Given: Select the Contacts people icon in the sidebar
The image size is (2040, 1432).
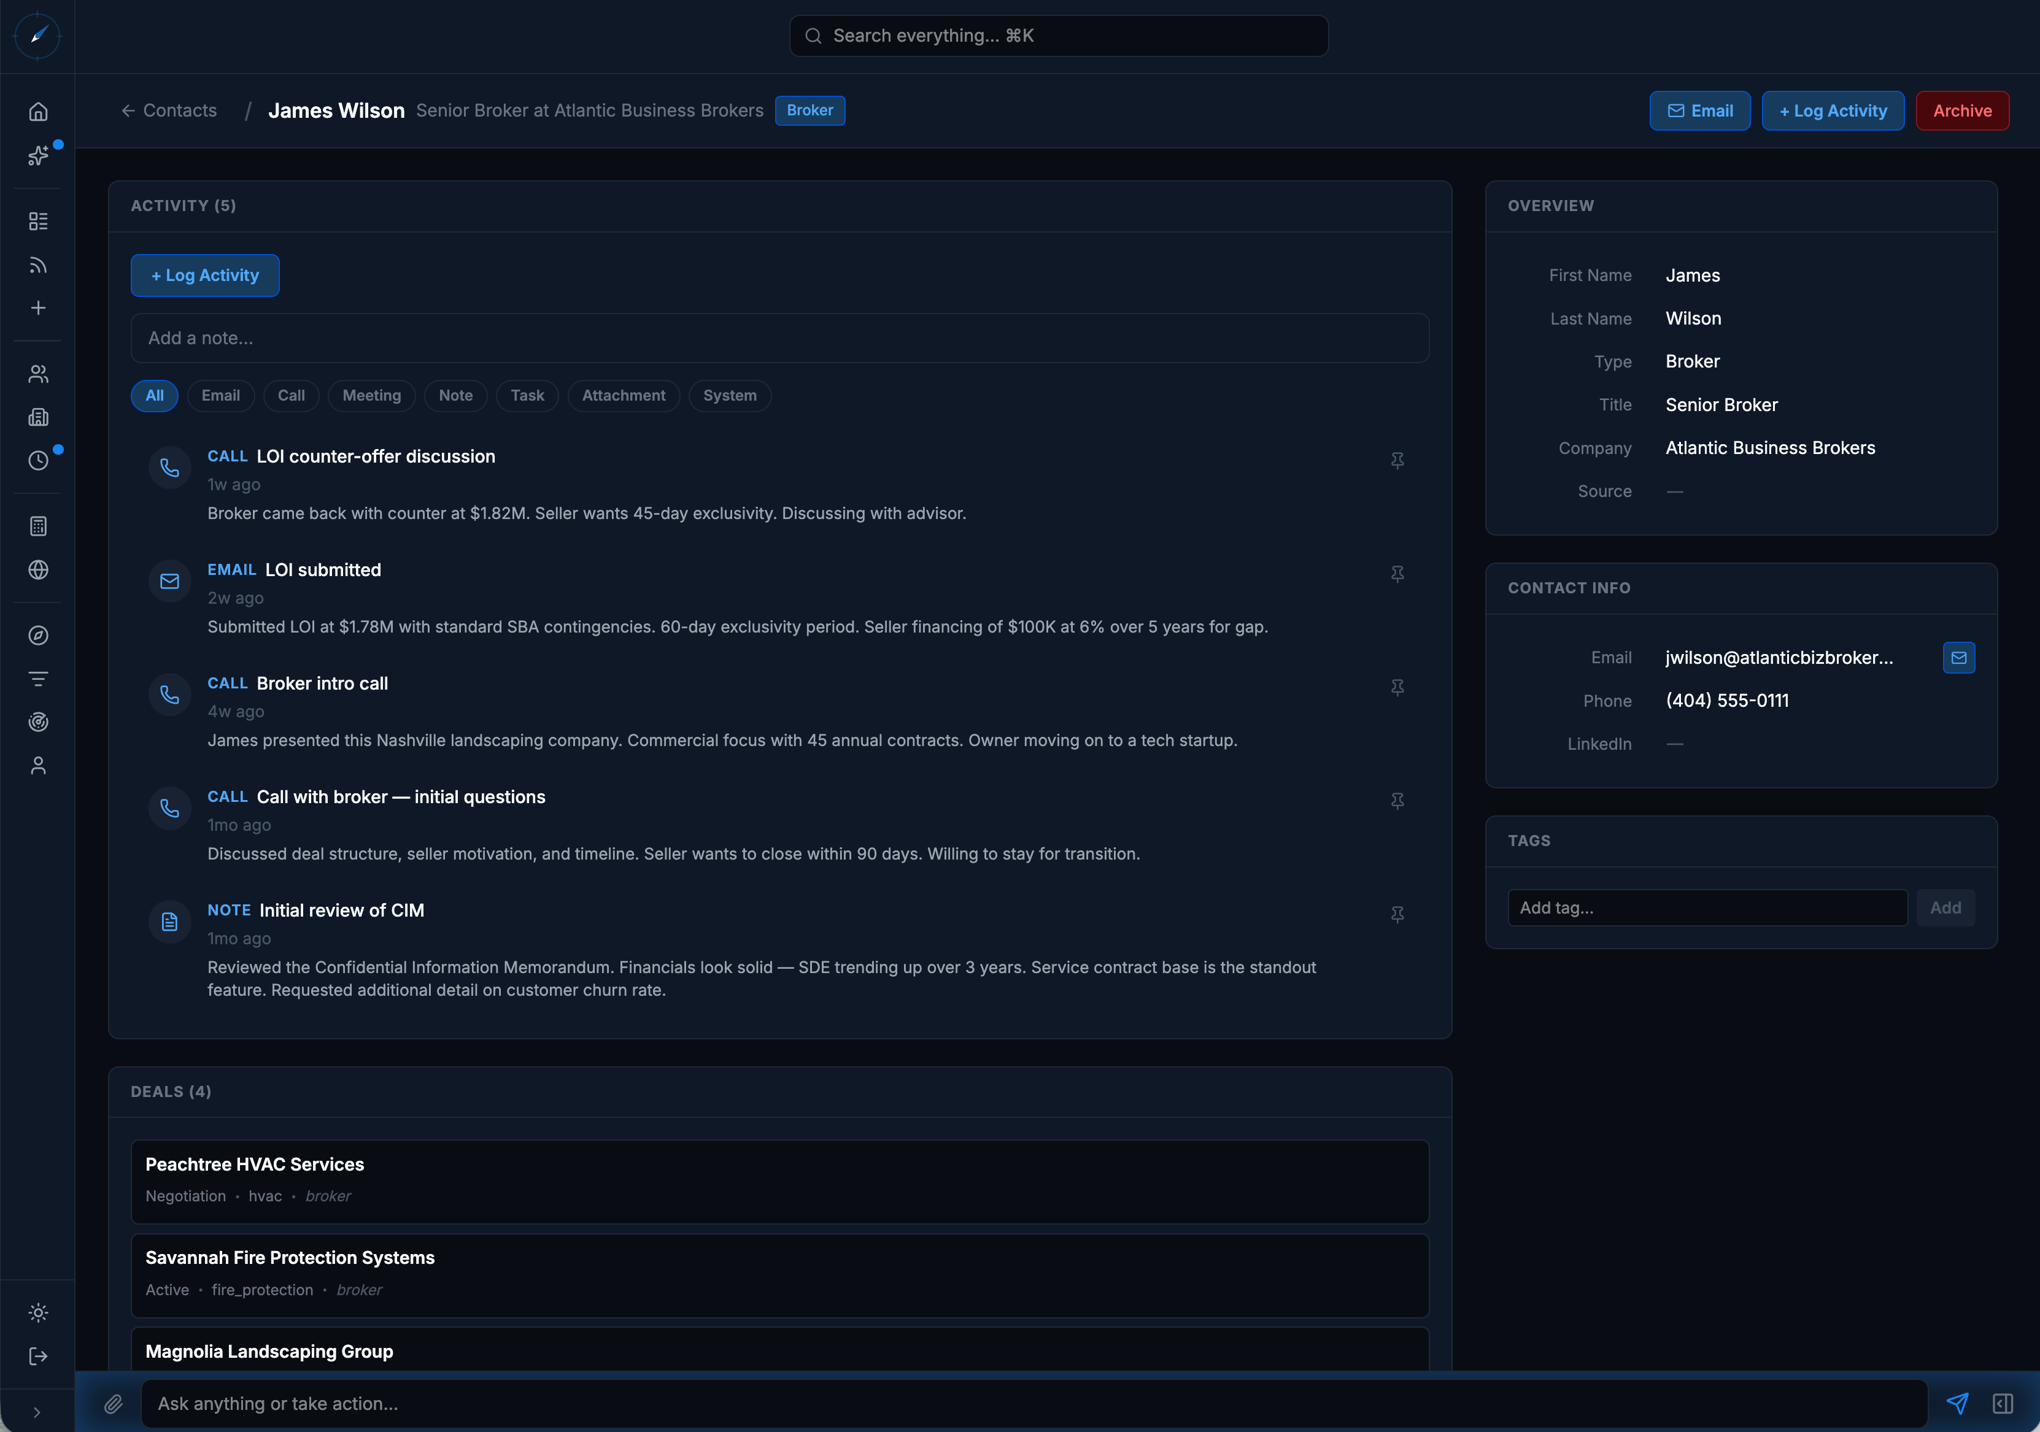Looking at the screenshot, I should (37, 373).
